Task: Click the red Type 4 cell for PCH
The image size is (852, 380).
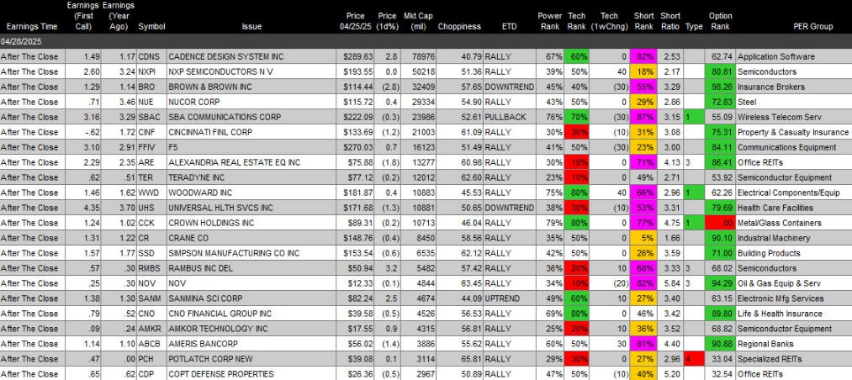Action: (694, 359)
